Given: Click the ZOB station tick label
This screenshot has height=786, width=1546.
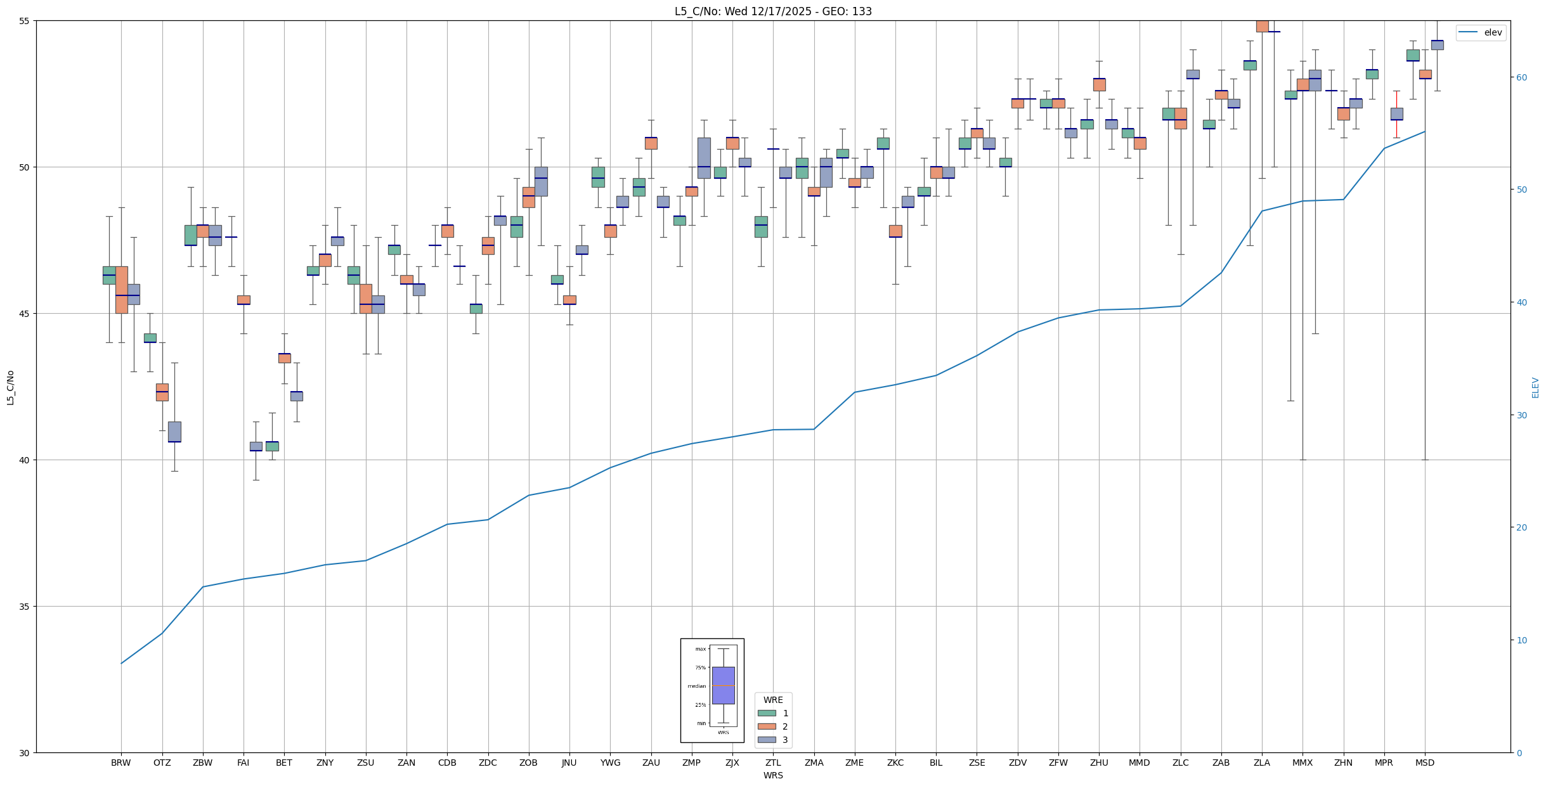Looking at the screenshot, I should click(528, 763).
